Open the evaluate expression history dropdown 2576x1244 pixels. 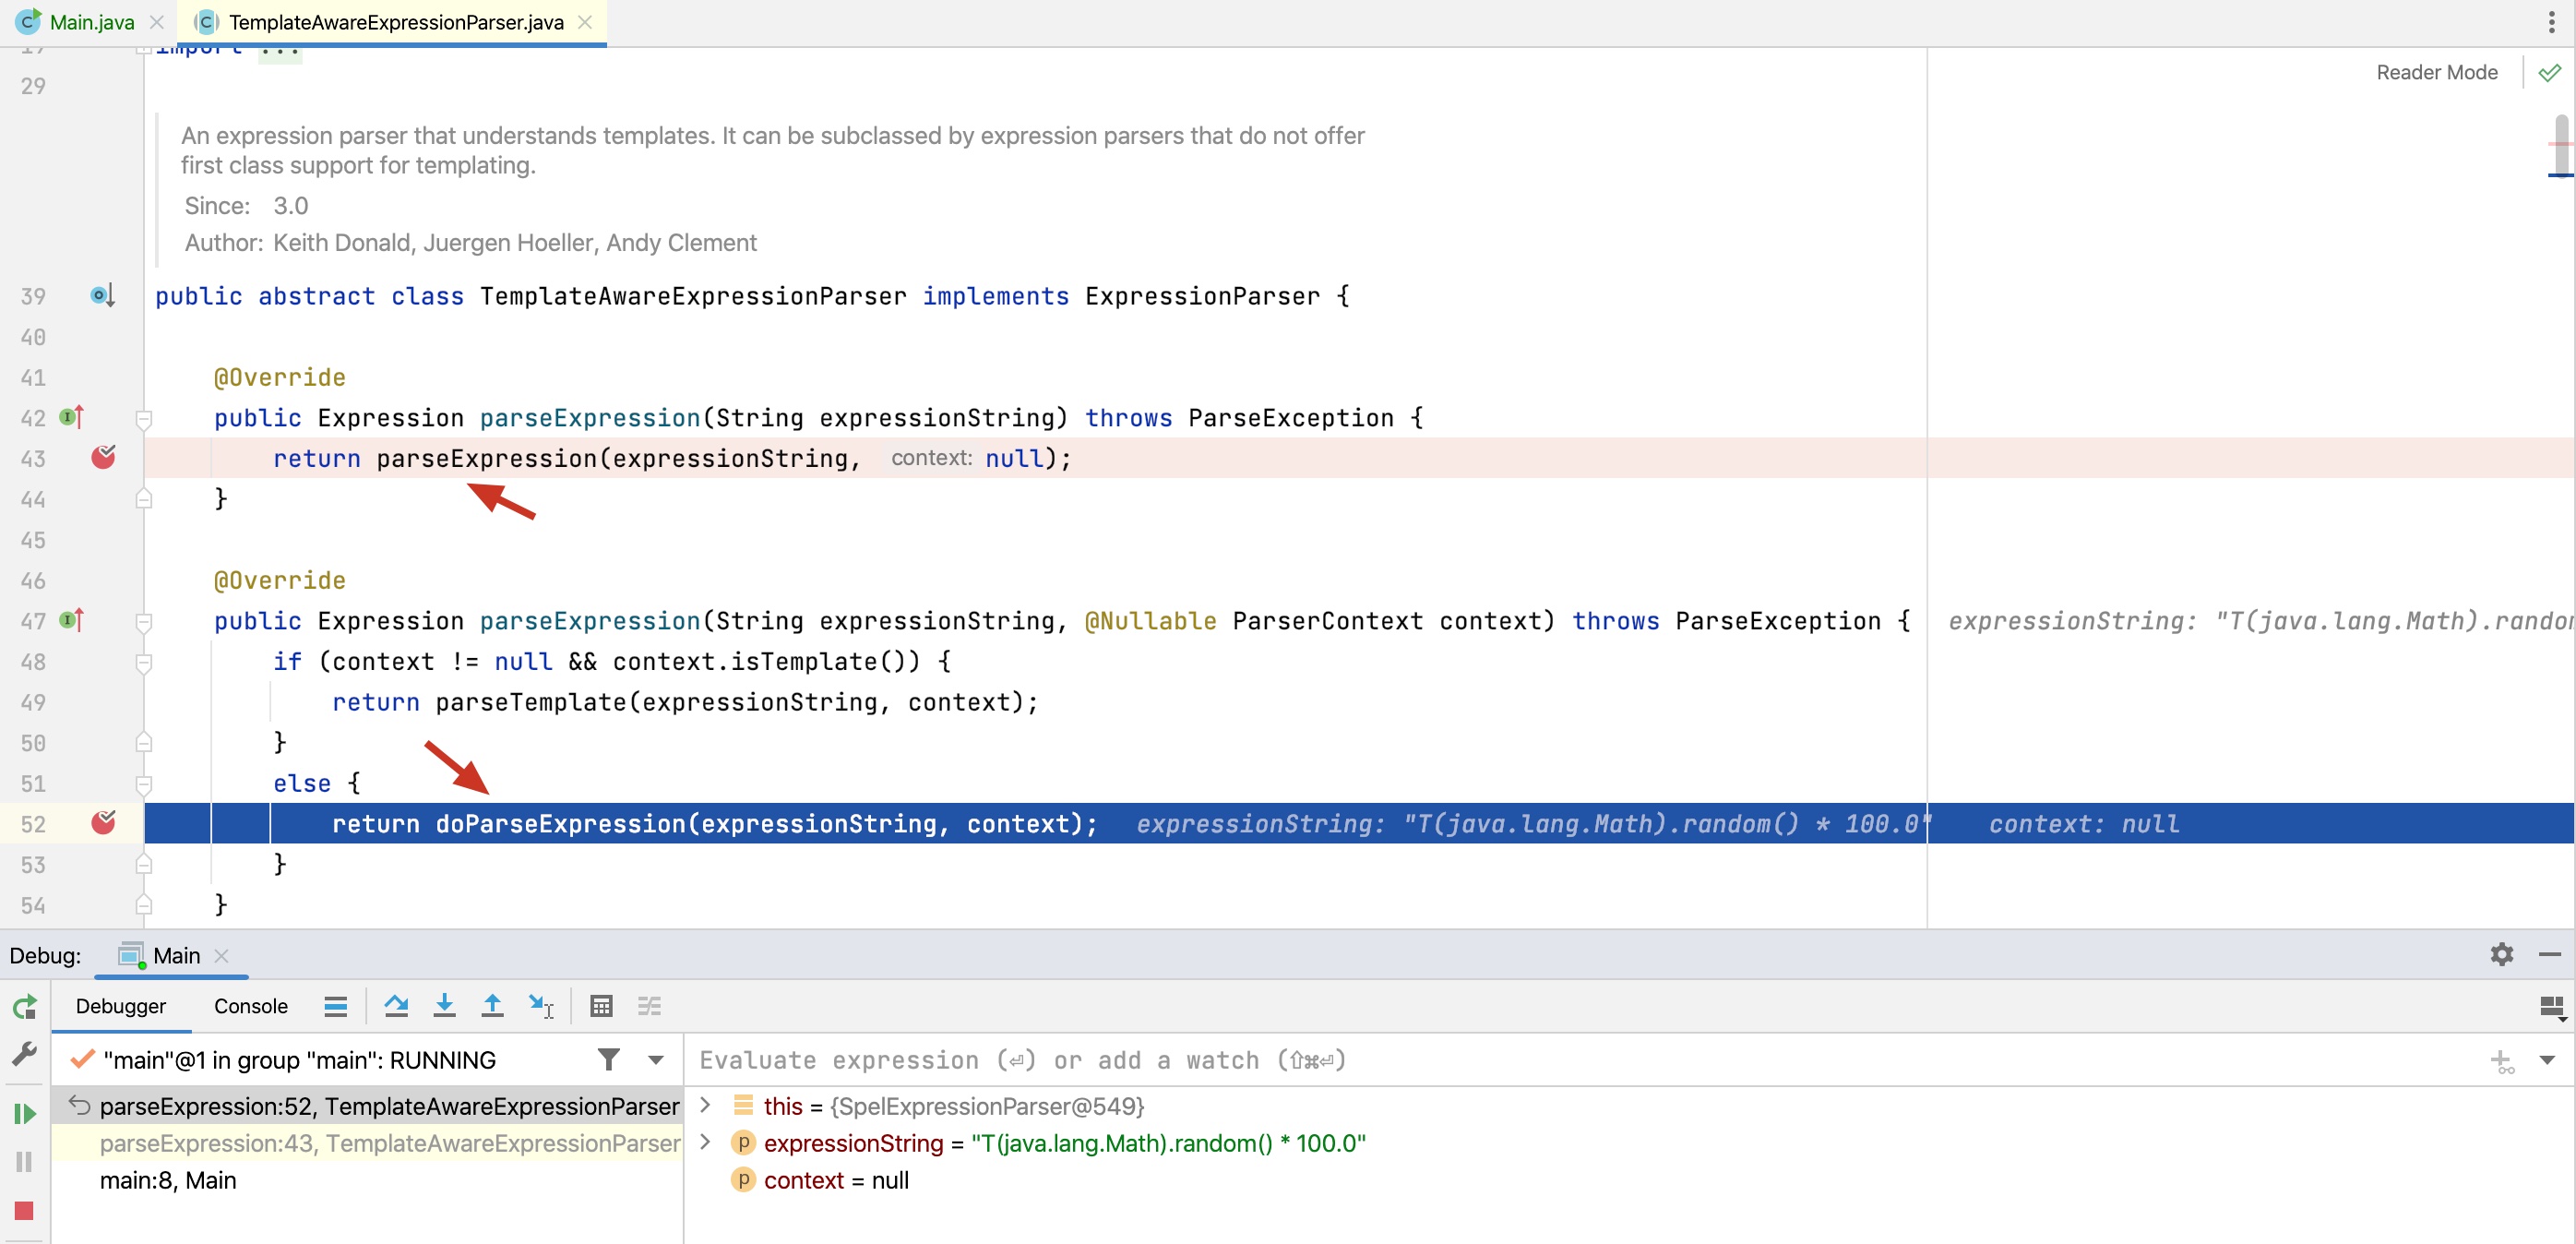point(2546,1060)
